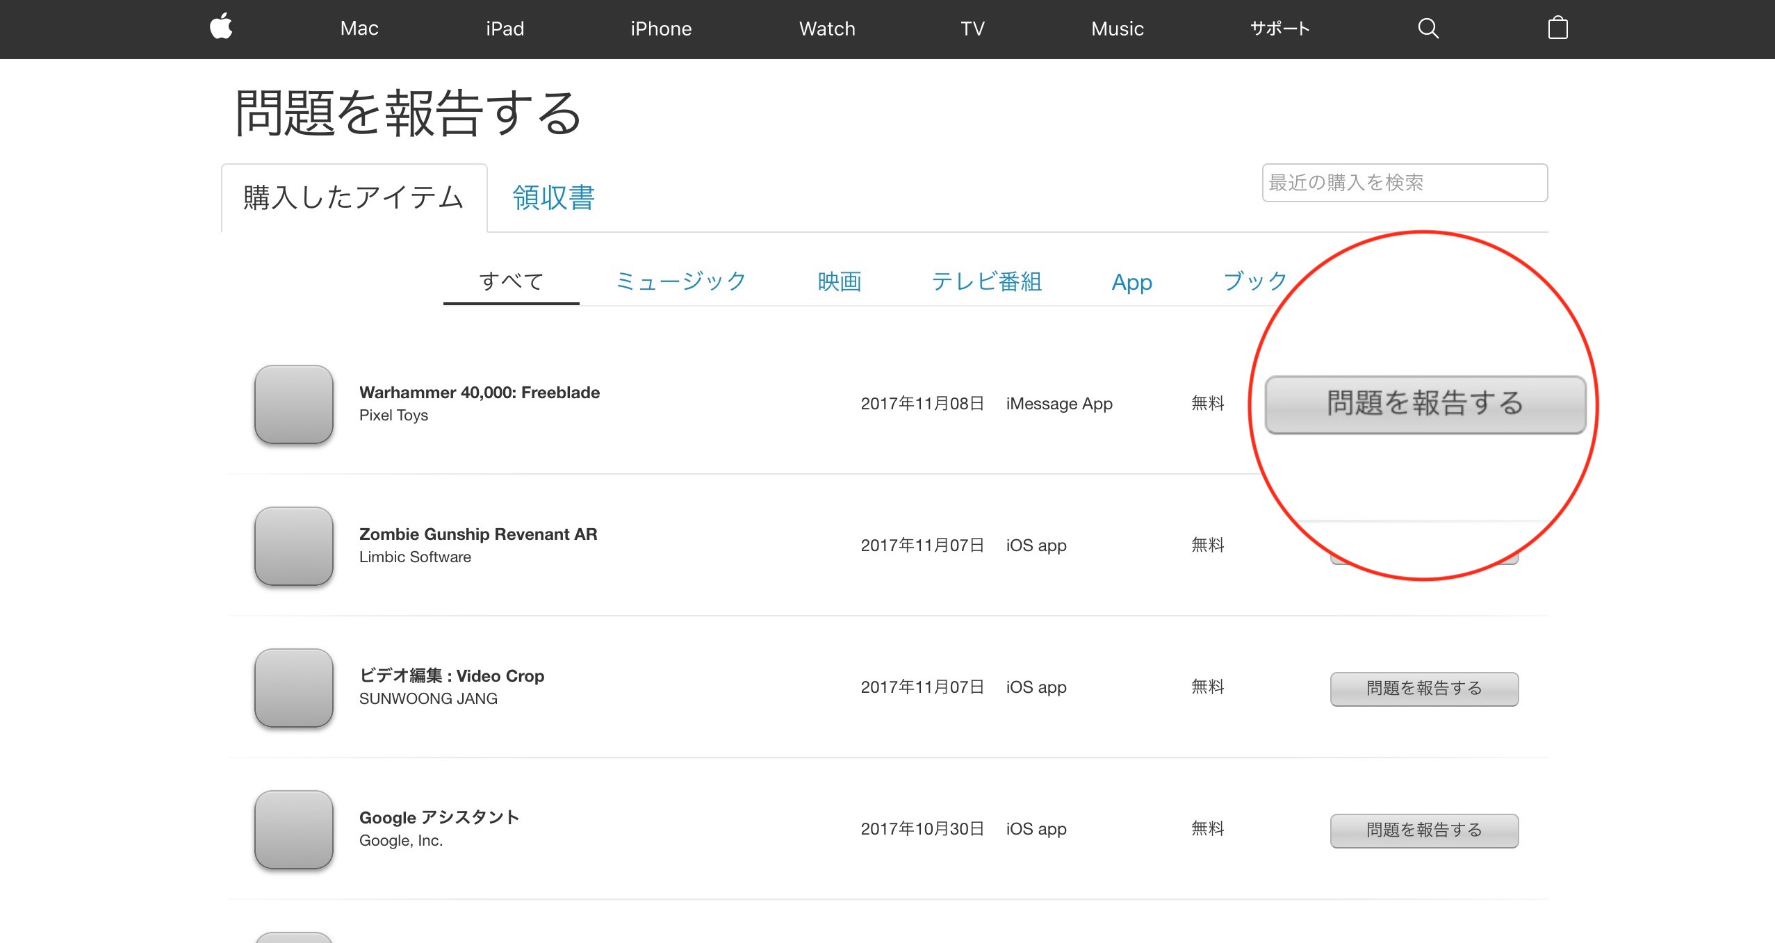Click the 無料 price in Google アシスタント row
This screenshot has height=943, width=1775.
1208,829
